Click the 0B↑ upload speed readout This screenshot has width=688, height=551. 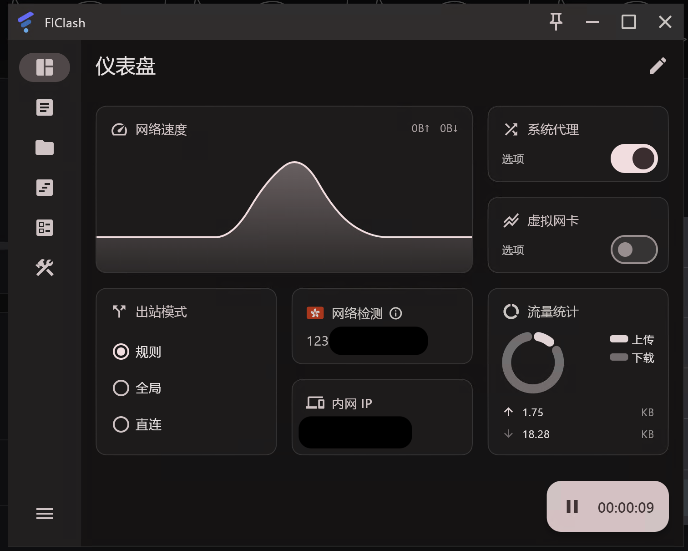[x=420, y=128]
